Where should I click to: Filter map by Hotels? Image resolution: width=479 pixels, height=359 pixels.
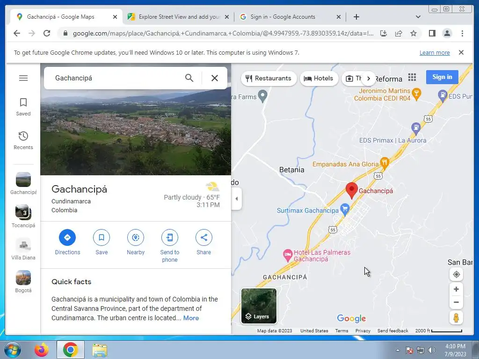pyautogui.click(x=319, y=79)
